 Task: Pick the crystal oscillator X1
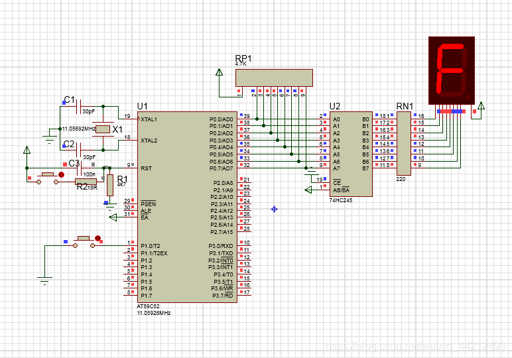tap(102, 129)
